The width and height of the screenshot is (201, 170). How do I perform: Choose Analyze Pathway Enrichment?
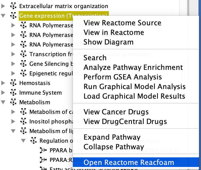136,67
